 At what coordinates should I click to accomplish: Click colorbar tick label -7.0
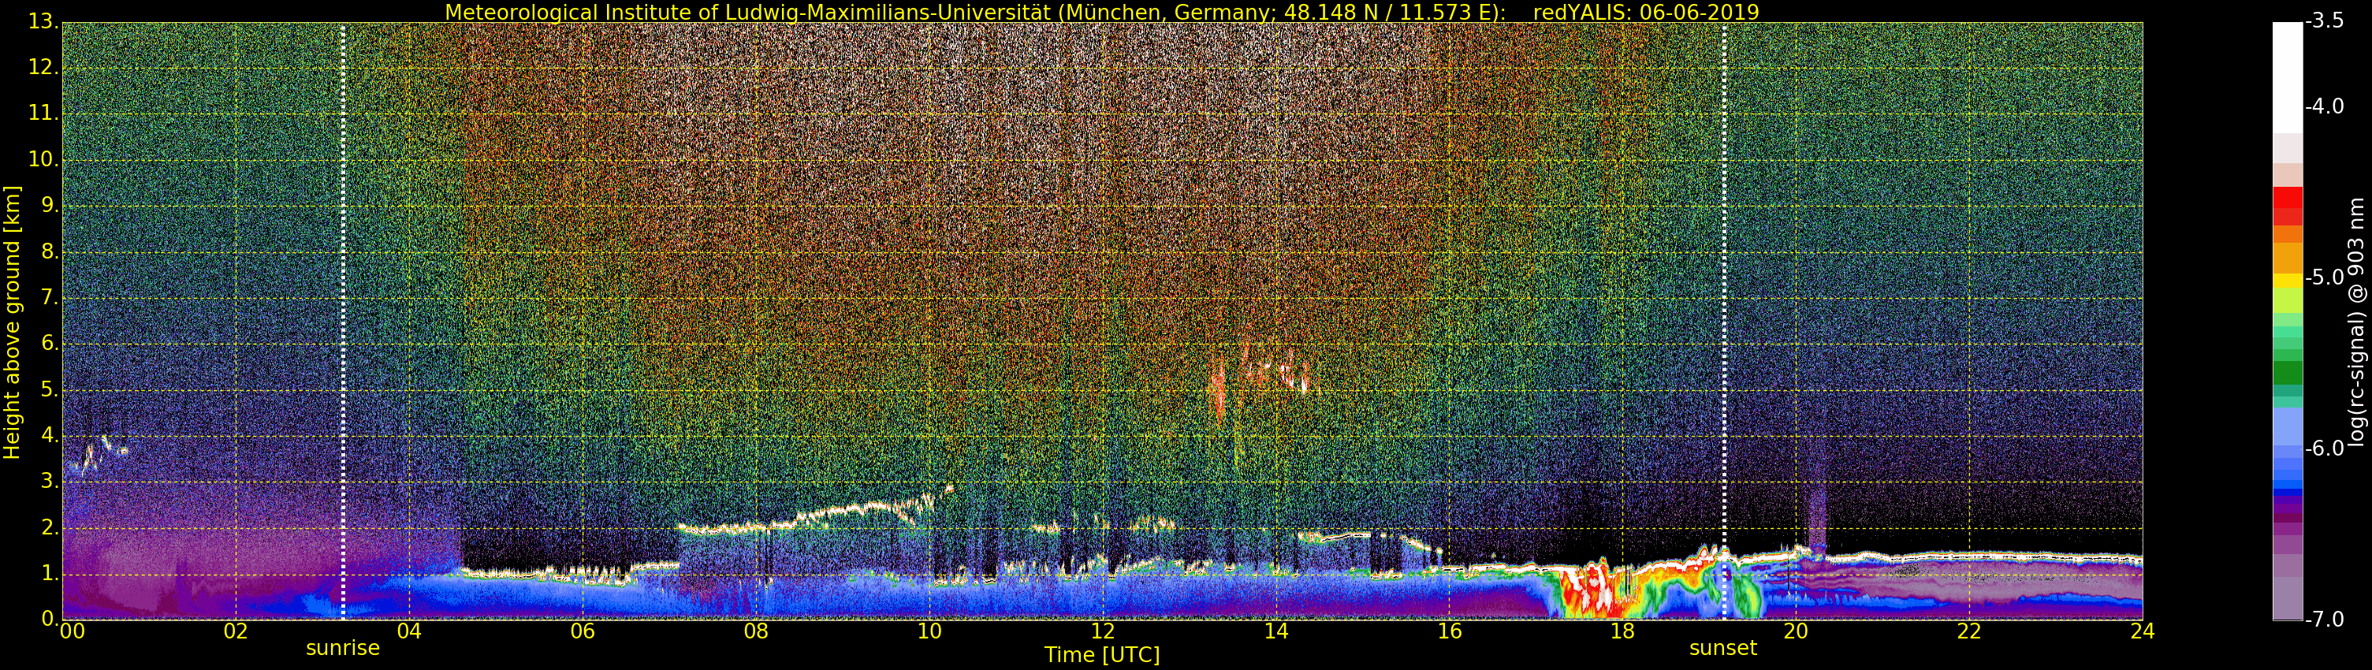[x=2324, y=620]
